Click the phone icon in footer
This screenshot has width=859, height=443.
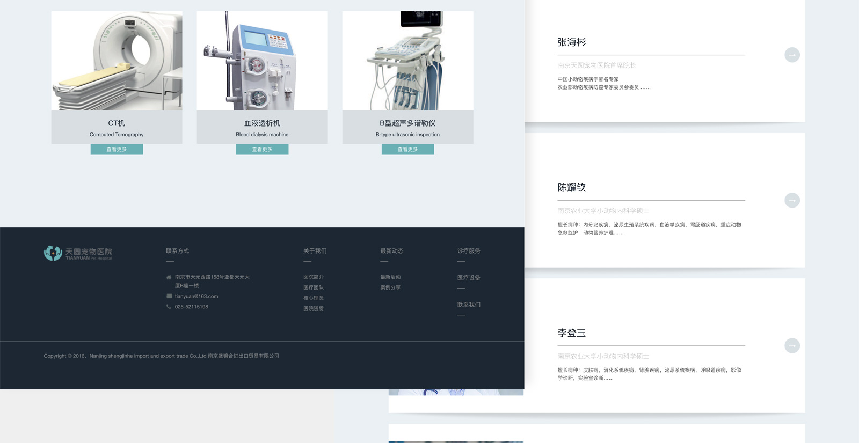(169, 307)
